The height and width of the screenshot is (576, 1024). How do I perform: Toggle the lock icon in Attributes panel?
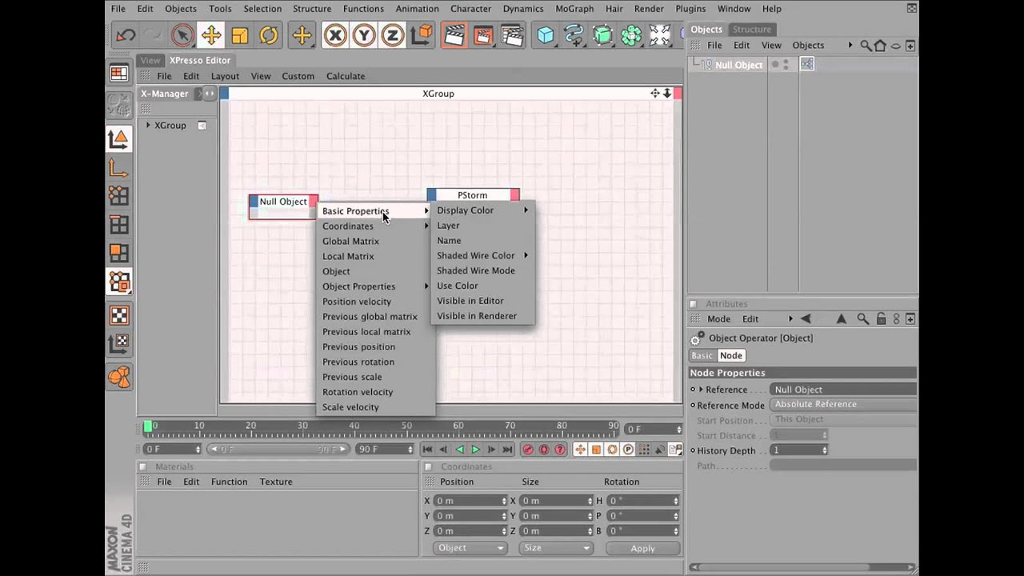pos(881,318)
